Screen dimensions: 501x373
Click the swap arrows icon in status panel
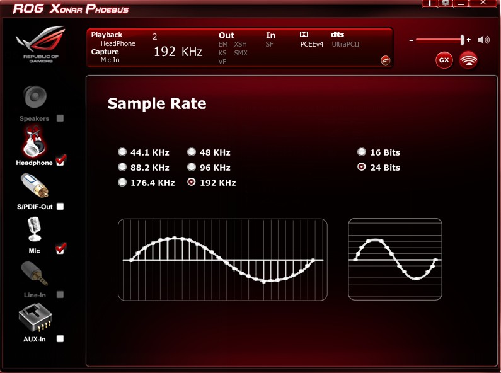click(386, 60)
